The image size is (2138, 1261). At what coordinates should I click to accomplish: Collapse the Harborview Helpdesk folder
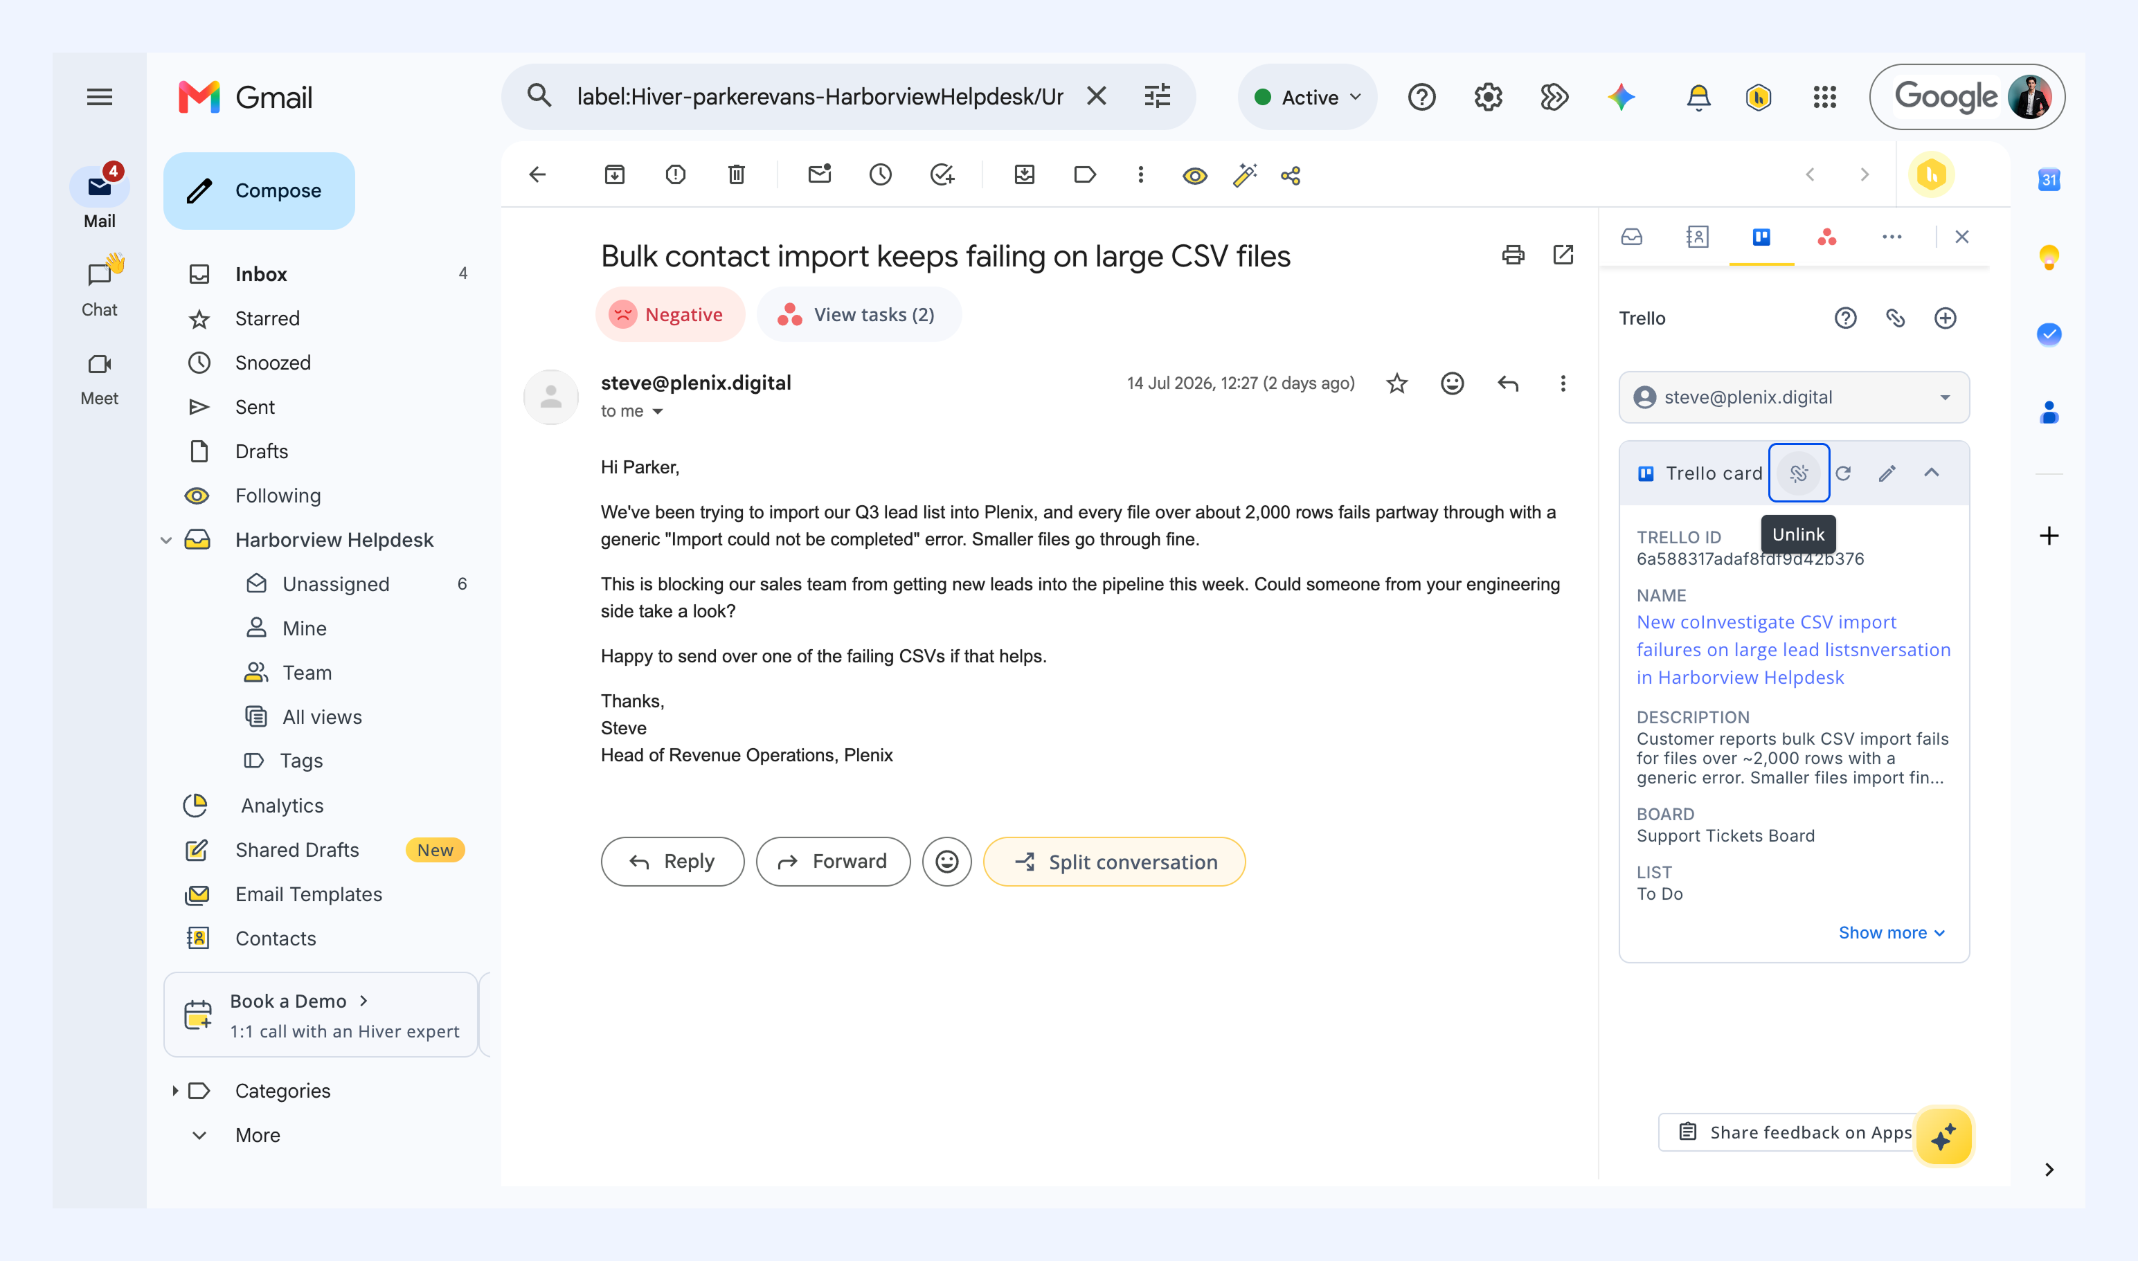coord(167,541)
